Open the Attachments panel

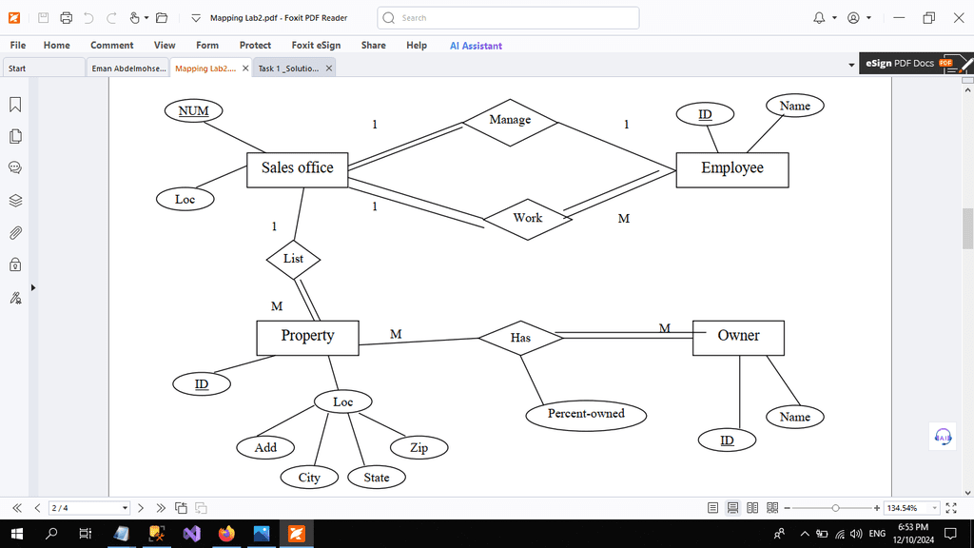point(15,233)
